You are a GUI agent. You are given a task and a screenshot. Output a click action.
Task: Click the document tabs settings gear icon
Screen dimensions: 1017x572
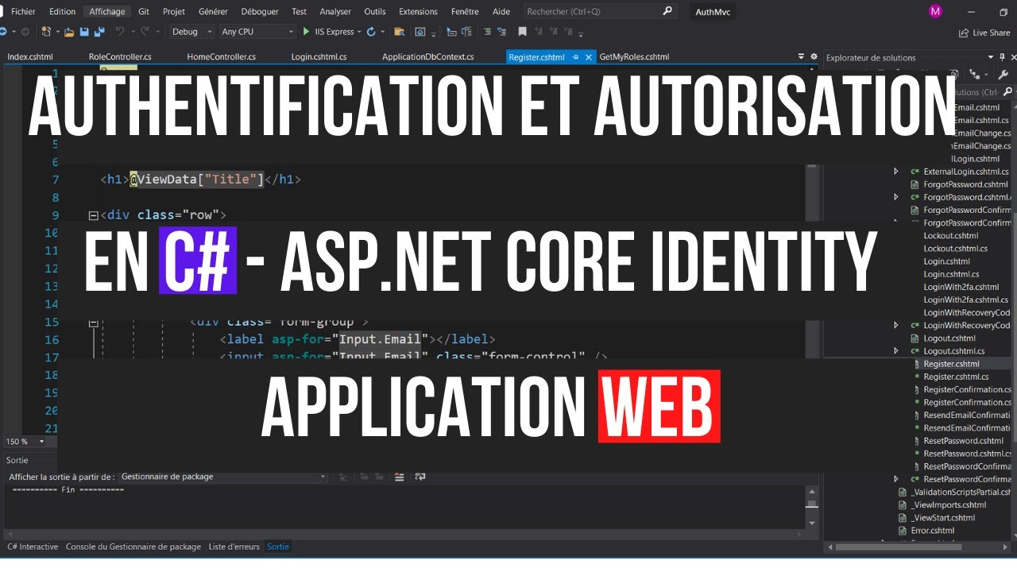tap(814, 57)
